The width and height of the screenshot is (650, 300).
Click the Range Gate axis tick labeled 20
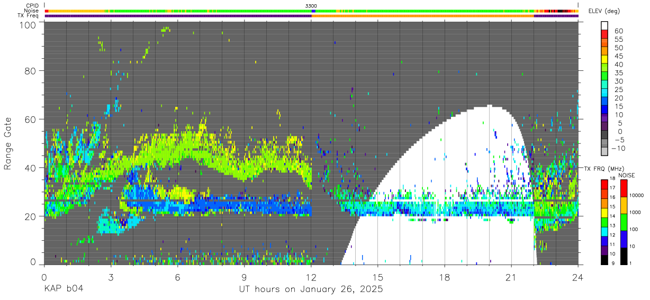31,216
